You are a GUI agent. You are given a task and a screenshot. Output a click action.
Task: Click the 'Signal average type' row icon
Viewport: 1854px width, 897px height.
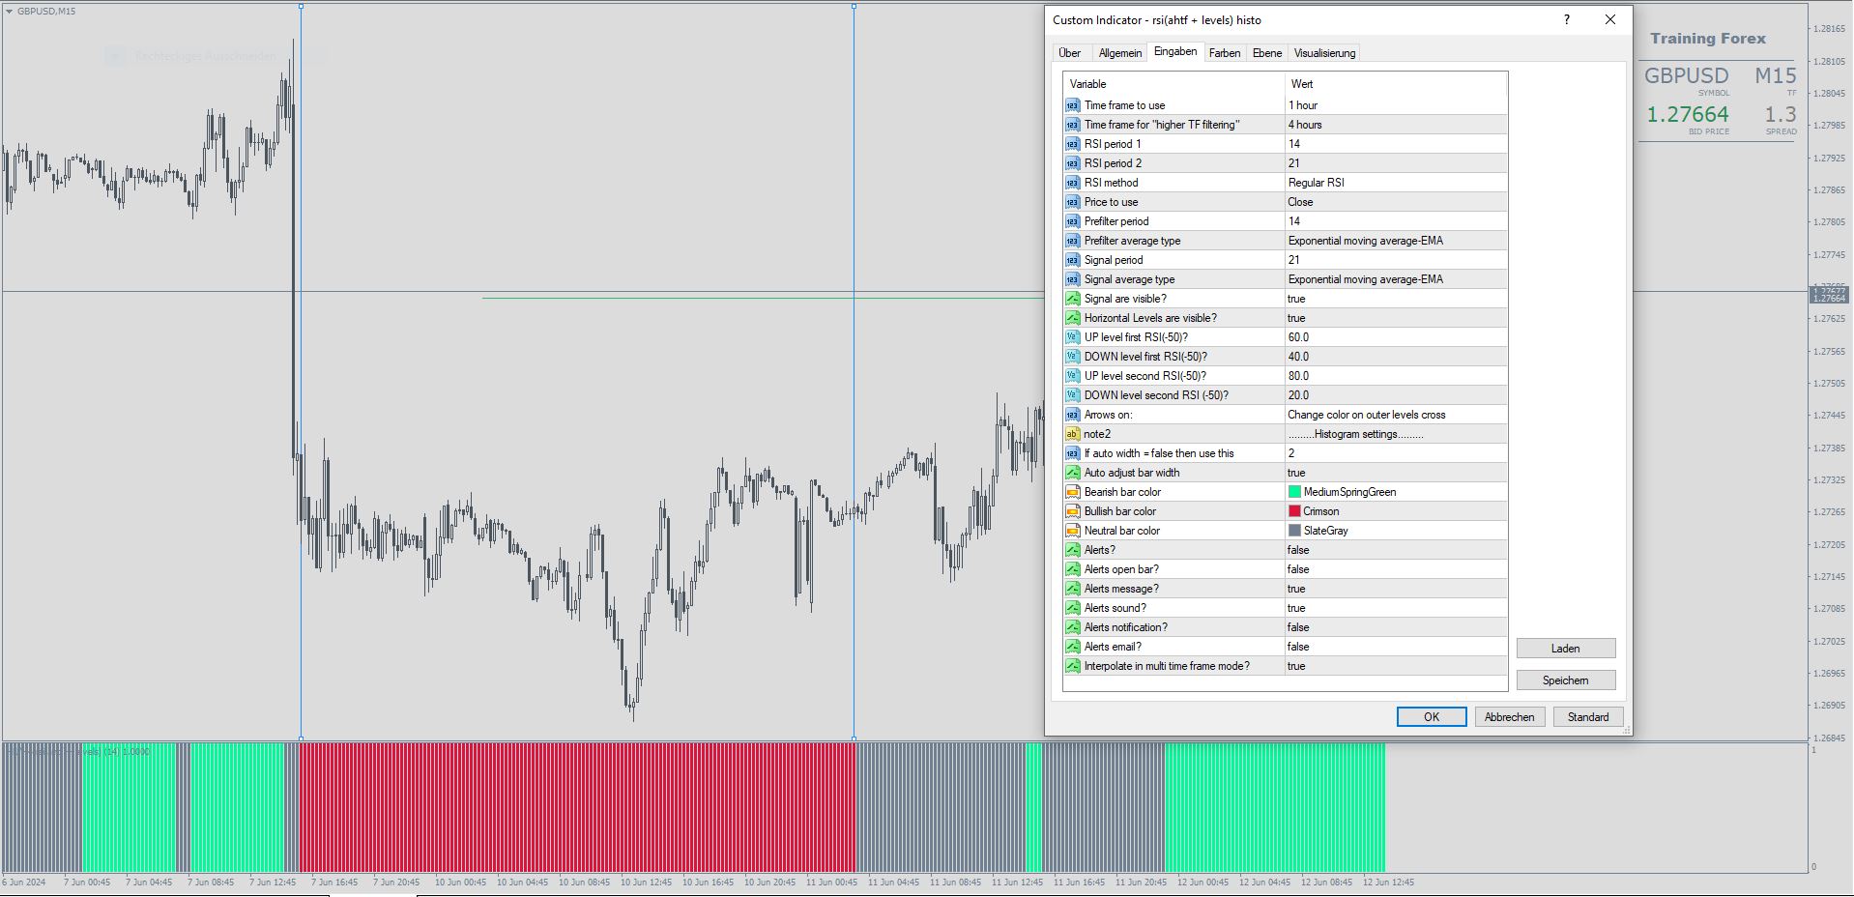pyautogui.click(x=1072, y=279)
